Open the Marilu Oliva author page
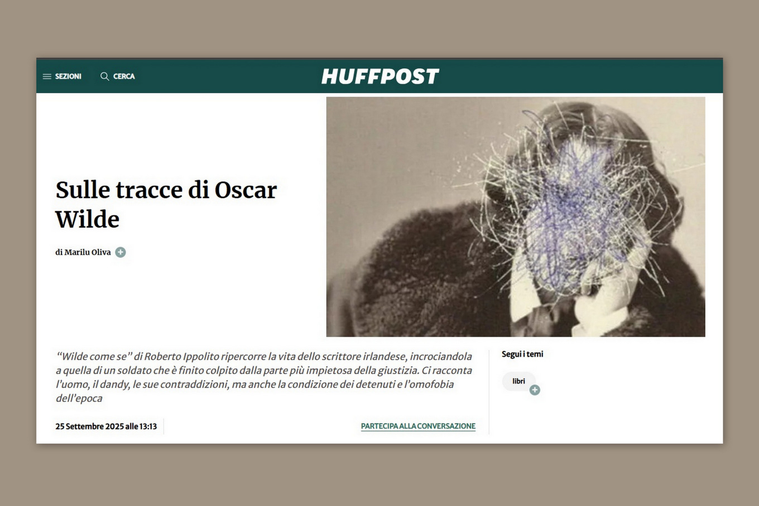This screenshot has width=759, height=506. 88,252
